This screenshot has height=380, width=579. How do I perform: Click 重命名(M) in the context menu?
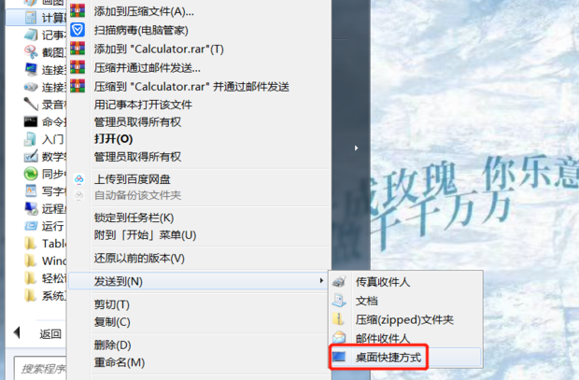click(x=120, y=362)
